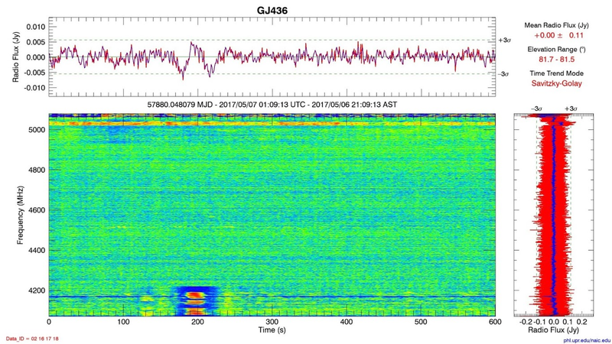Click the 'Frequency (MHz)' axis label
The width and height of the screenshot is (612, 344).
(21, 216)
